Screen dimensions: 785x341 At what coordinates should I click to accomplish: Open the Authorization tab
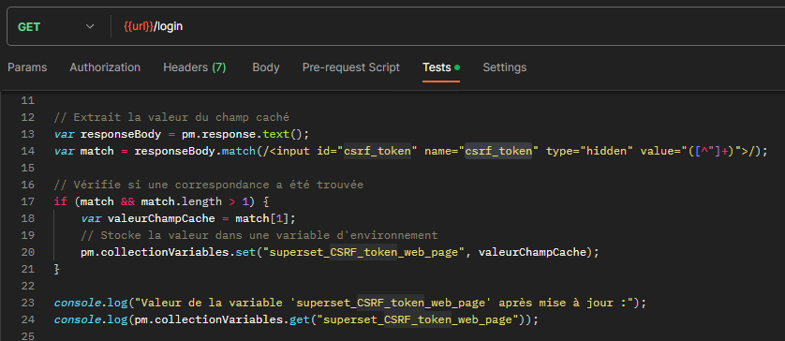click(x=105, y=67)
